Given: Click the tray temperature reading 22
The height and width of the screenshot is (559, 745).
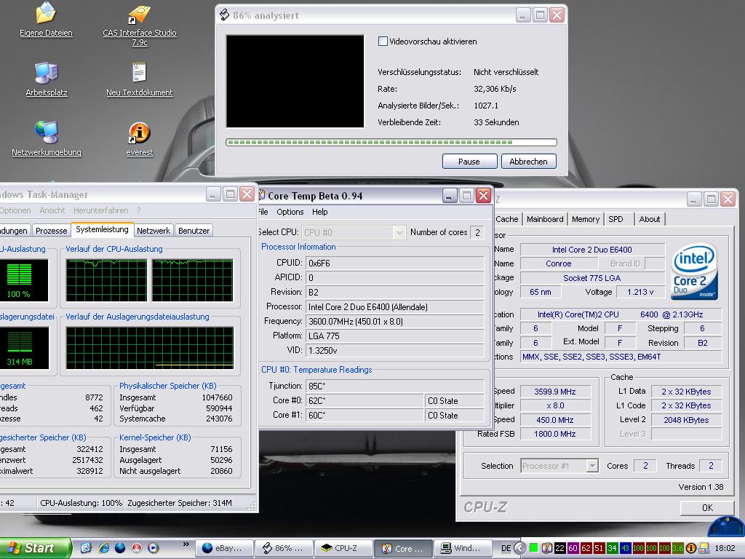Looking at the screenshot, I should [559, 548].
